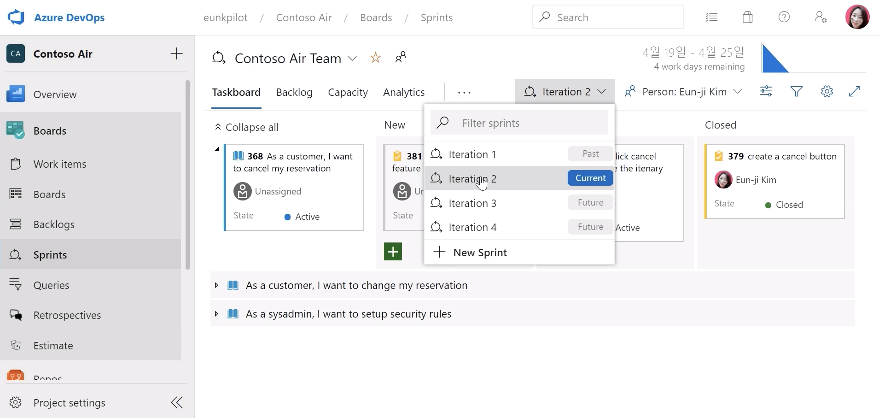Focus the Search box in header
This screenshot has height=418, width=879.
point(608,17)
